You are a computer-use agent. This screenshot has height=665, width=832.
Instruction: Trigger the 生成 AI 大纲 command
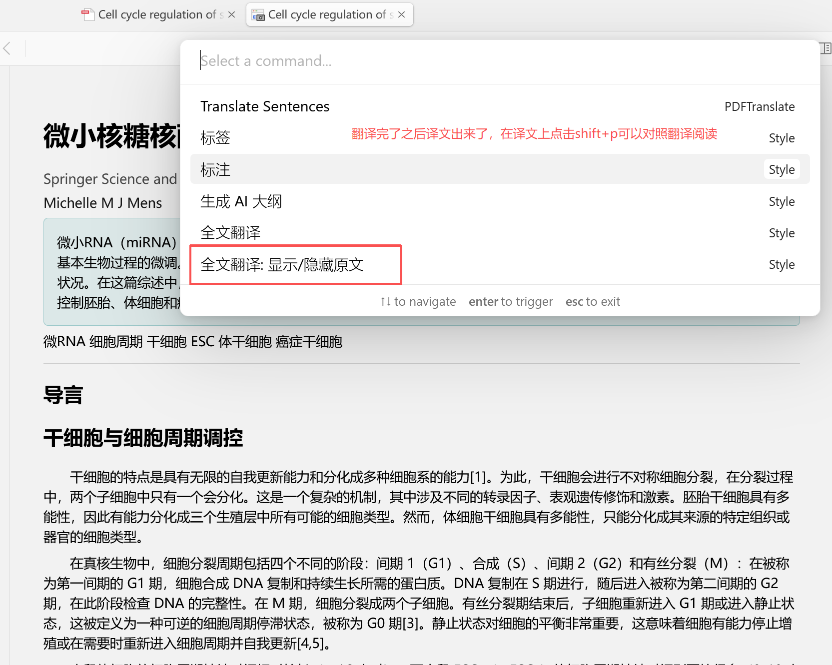pyautogui.click(x=241, y=201)
